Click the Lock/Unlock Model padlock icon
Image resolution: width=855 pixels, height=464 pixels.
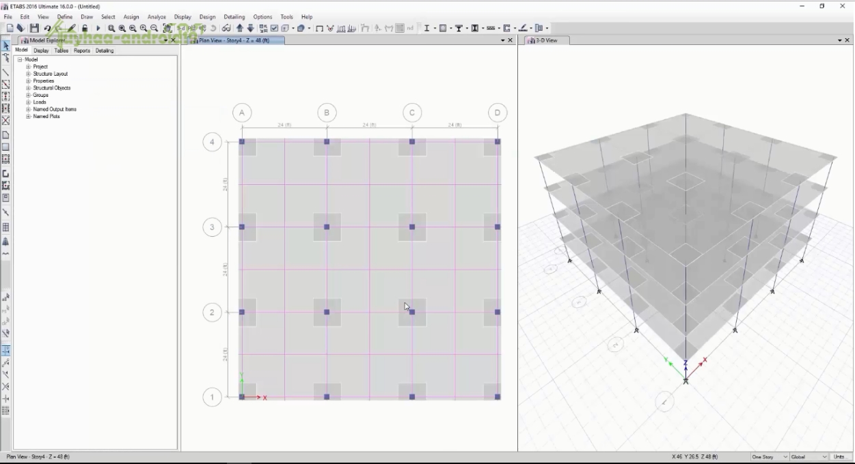coord(85,28)
